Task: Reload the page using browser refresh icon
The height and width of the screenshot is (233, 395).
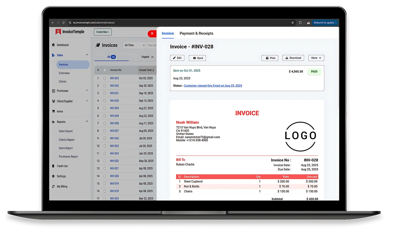Action: (63, 22)
